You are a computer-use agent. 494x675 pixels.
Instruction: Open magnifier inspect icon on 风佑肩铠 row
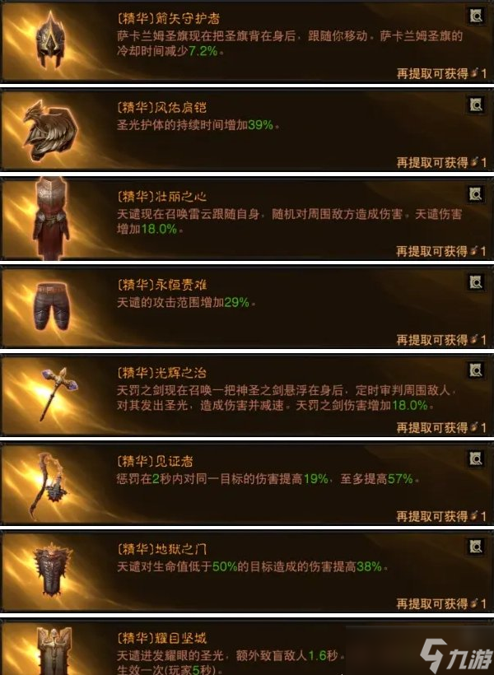[476, 105]
